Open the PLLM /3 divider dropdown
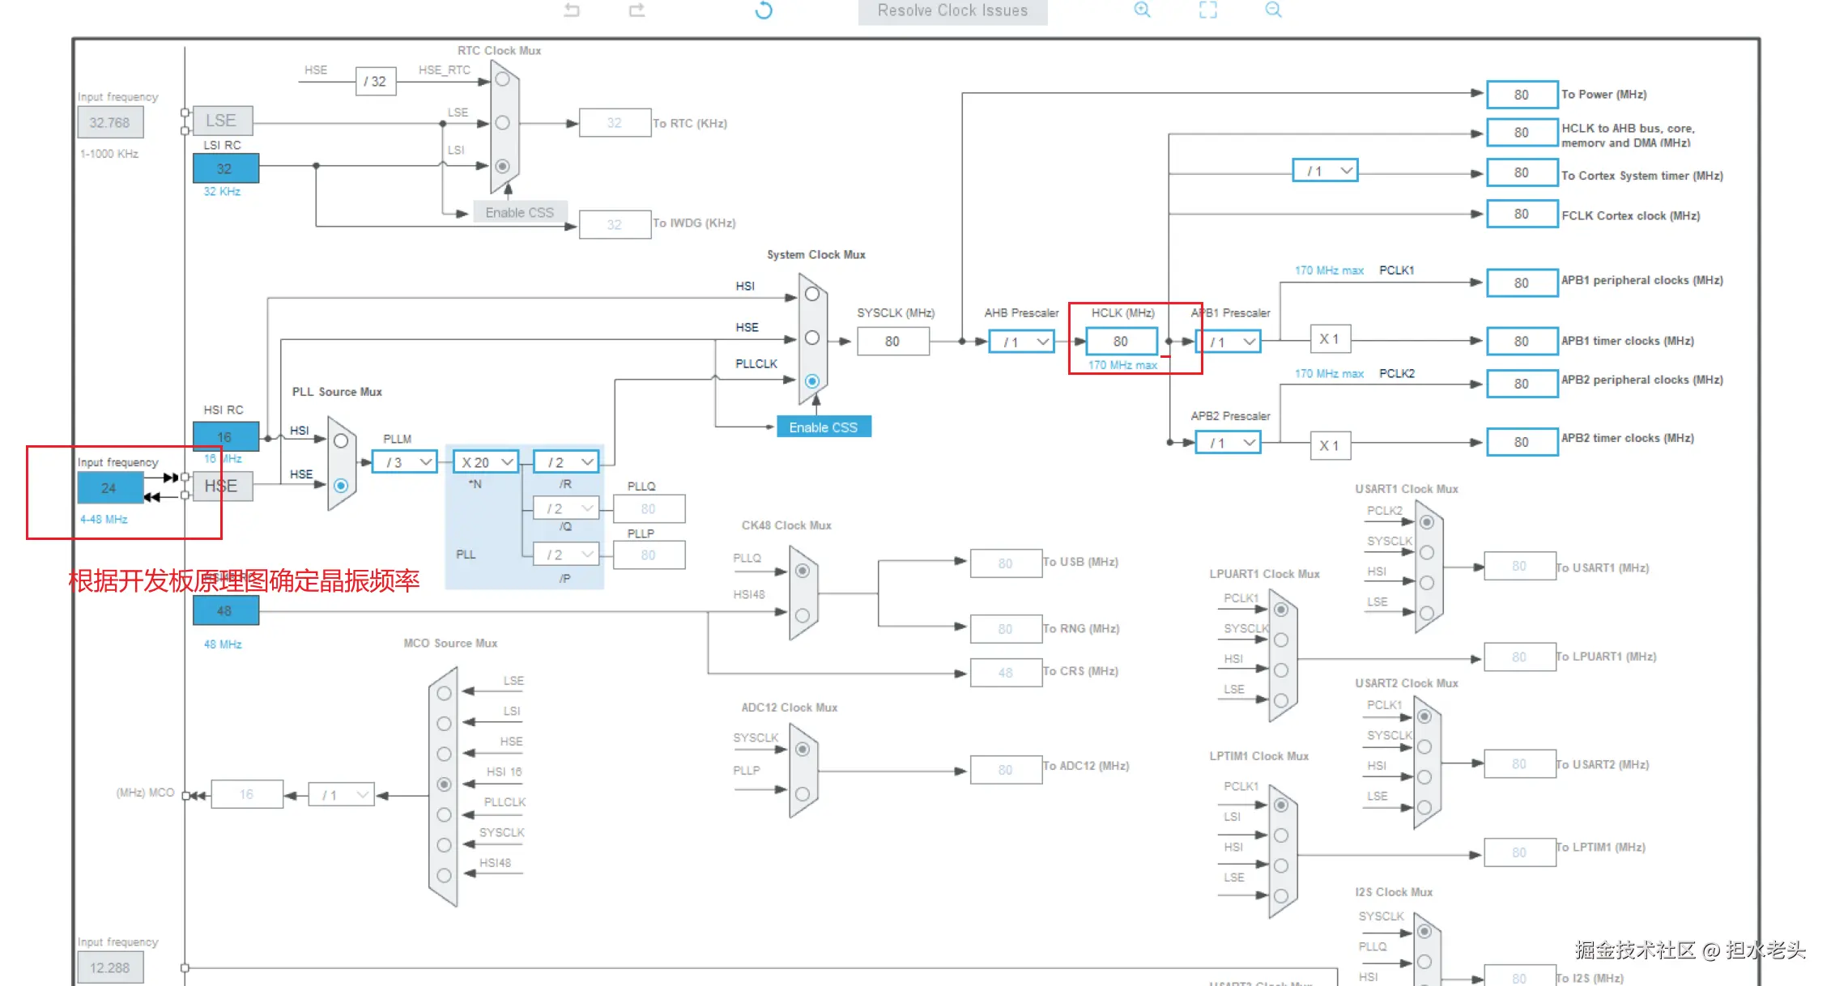The width and height of the screenshot is (1831, 986). (405, 462)
